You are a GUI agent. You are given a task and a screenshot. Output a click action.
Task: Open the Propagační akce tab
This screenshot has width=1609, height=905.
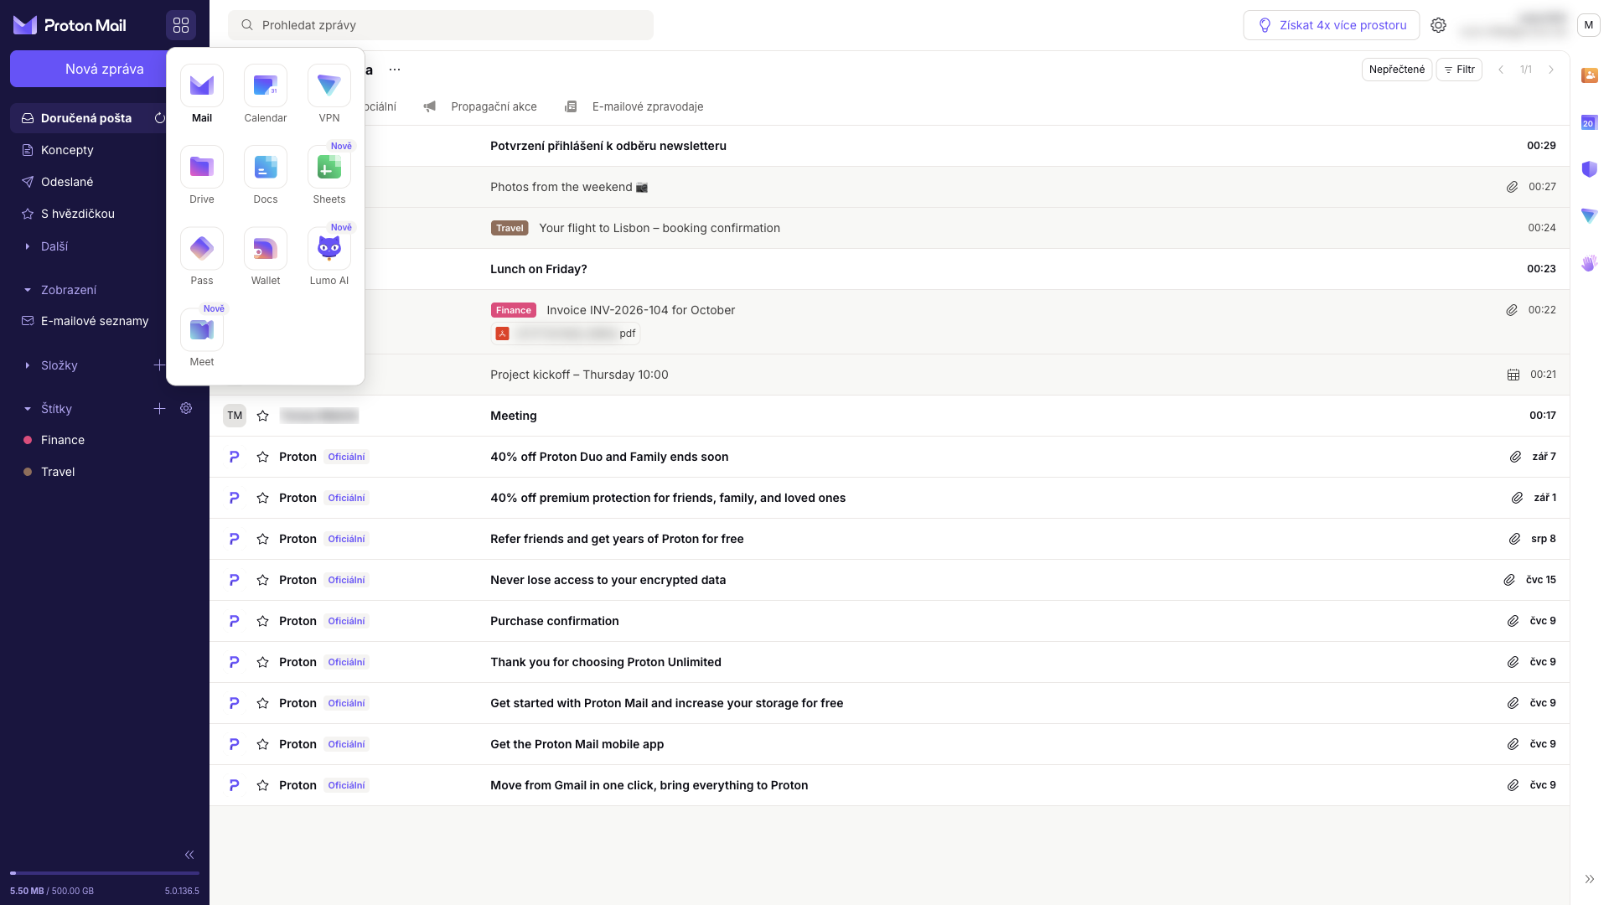click(x=480, y=106)
